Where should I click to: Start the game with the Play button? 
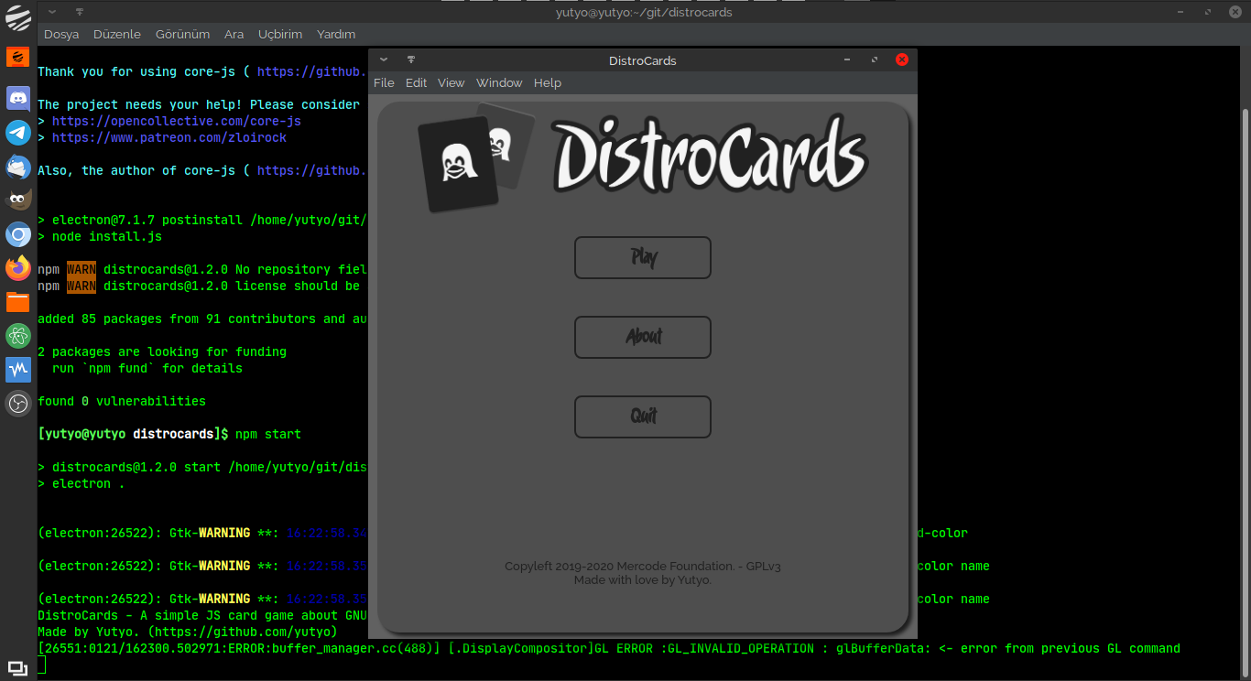pos(643,257)
